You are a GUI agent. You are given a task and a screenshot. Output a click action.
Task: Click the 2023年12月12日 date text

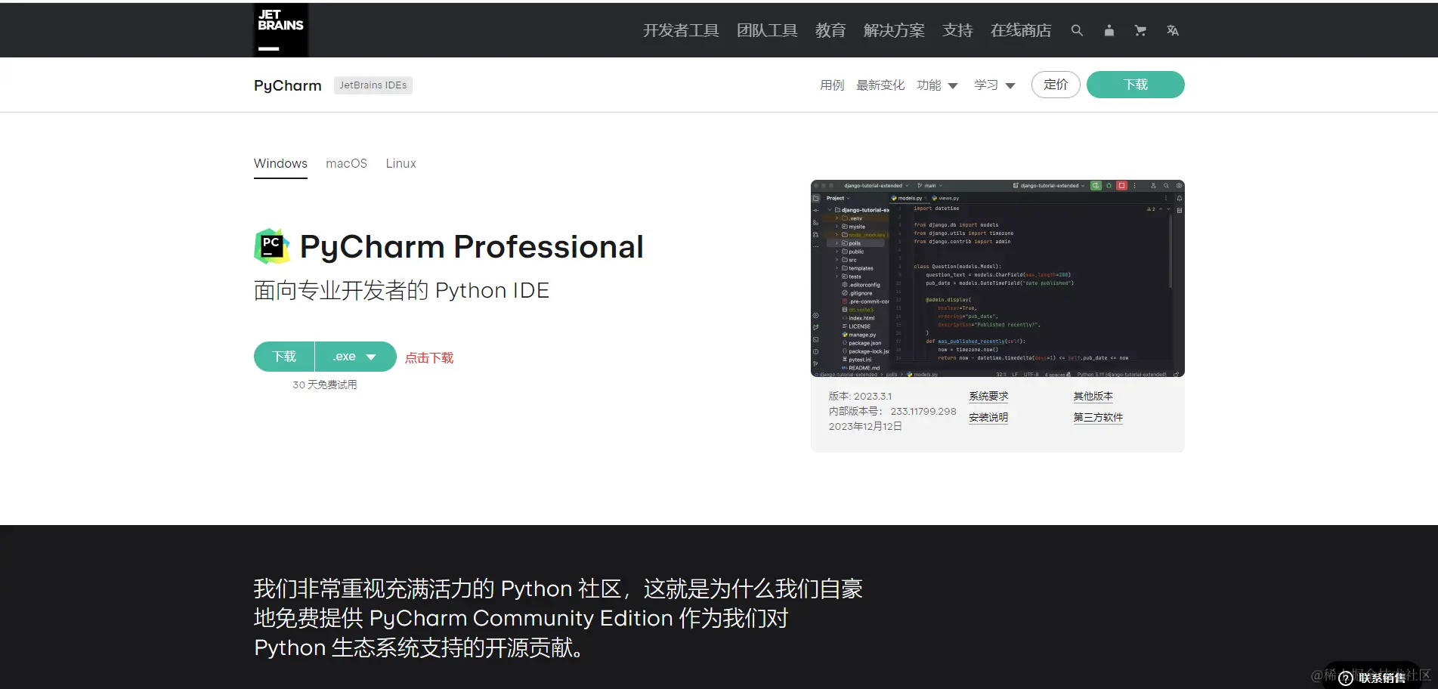point(865,426)
